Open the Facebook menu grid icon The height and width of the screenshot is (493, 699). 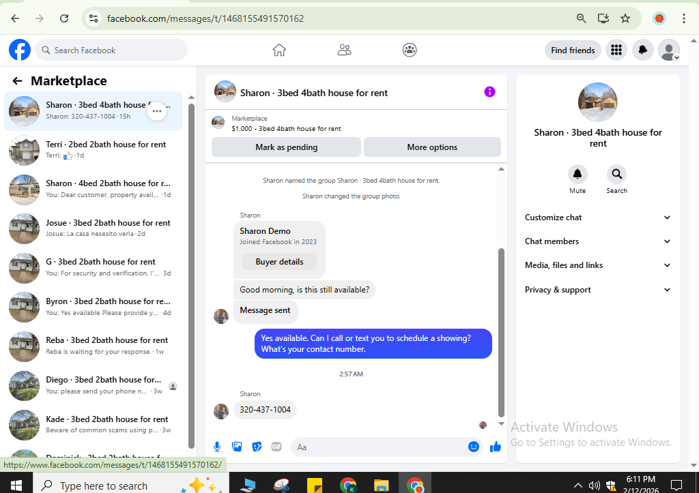[616, 50]
